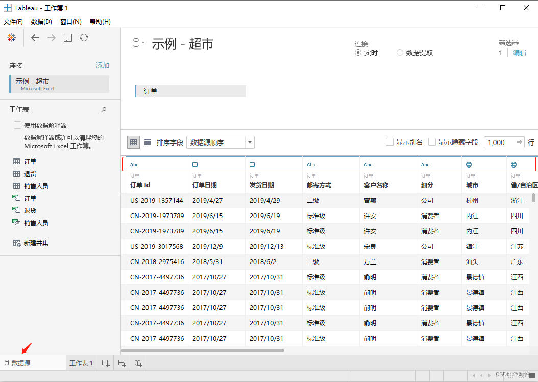Click 编辑 link under filters

[x=520, y=53]
